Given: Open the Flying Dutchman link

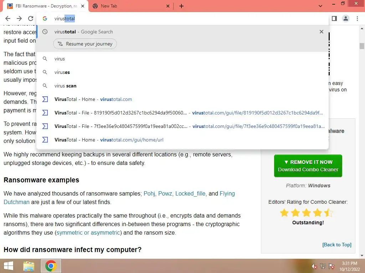Looking at the screenshot, I should click(x=227, y=193).
